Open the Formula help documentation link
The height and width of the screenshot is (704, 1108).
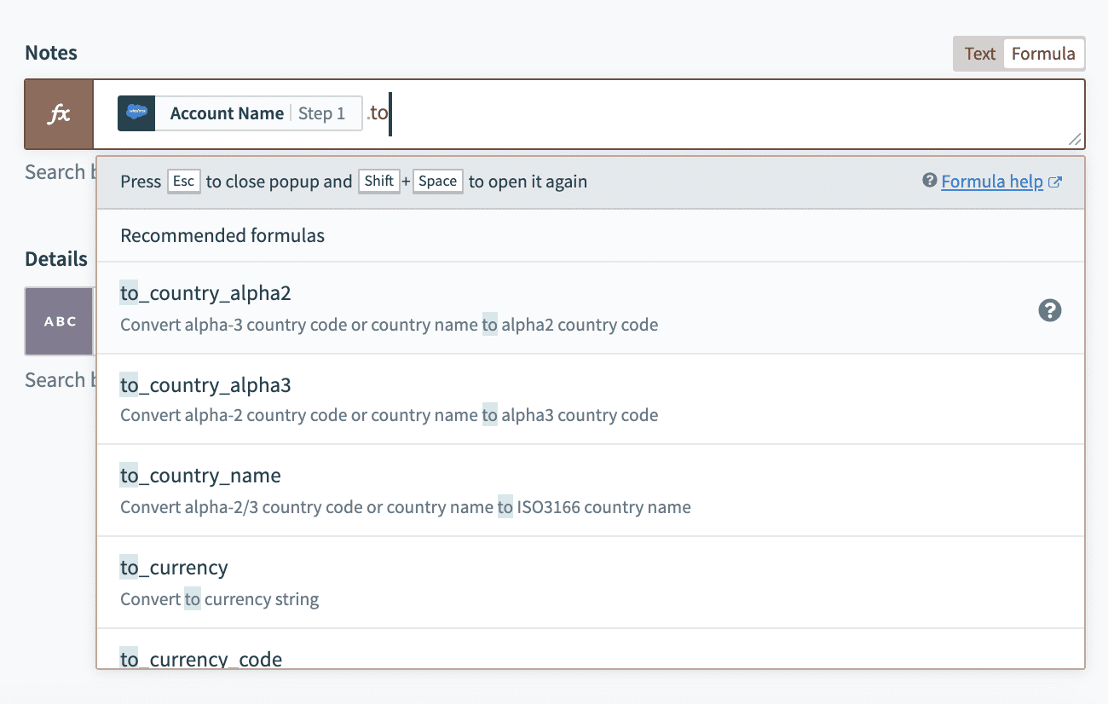pyautogui.click(x=991, y=181)
